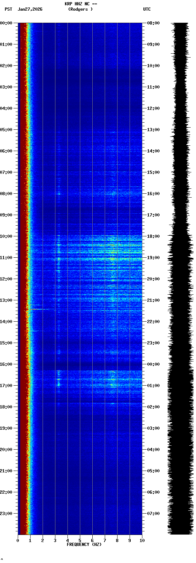Click the '19:00' PST time label
The image size is (196, 563).
[x=6, y=428]
